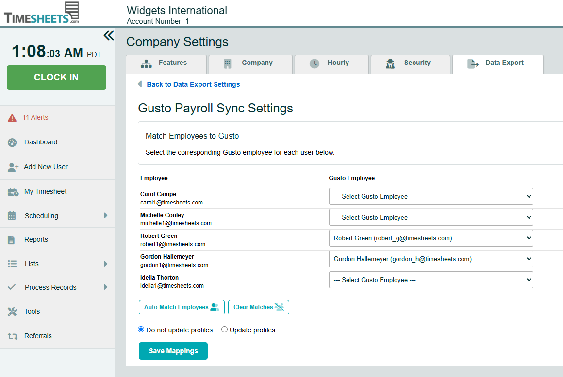Open the Data Export tab
Screen dimensions: 563x377
(x=497, y=64)
